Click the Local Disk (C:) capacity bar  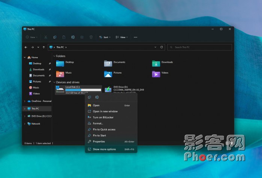[83, 90]
